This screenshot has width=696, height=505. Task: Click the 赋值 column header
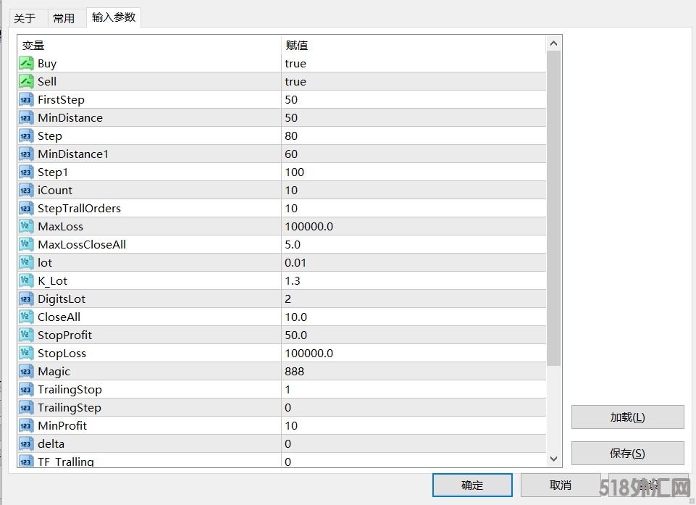[414, 46]
